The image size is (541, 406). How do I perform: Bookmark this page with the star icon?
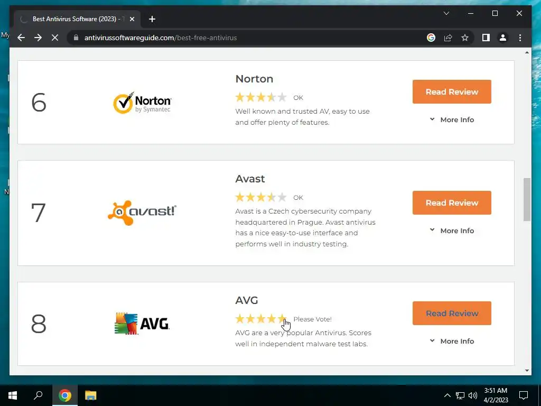465,38
